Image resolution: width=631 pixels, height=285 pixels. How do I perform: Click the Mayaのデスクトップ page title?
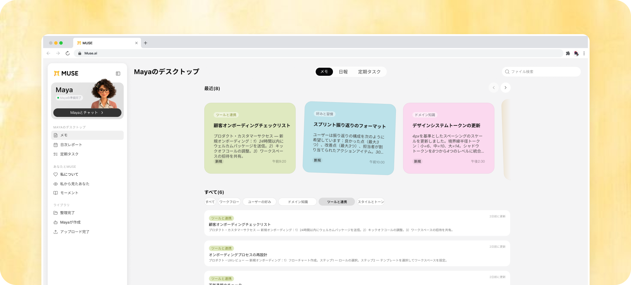167,72
